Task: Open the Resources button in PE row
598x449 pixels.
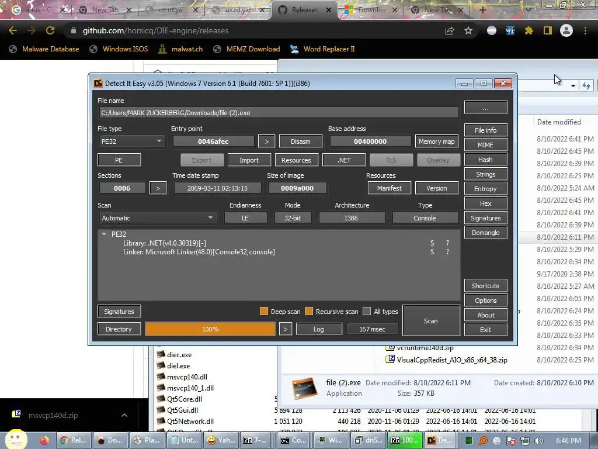Action: coord(296,160)
